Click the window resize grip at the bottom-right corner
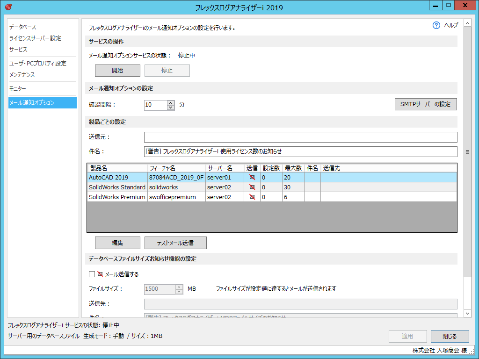Screen dimensions: 479x359 click(472, 352)
